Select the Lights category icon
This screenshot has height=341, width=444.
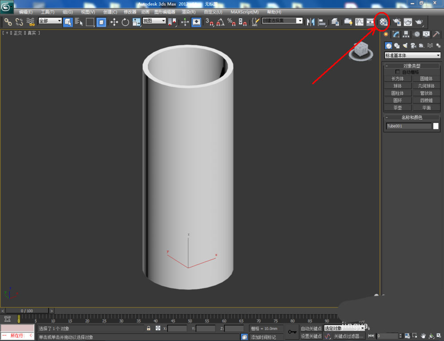(x=404, y=45)
